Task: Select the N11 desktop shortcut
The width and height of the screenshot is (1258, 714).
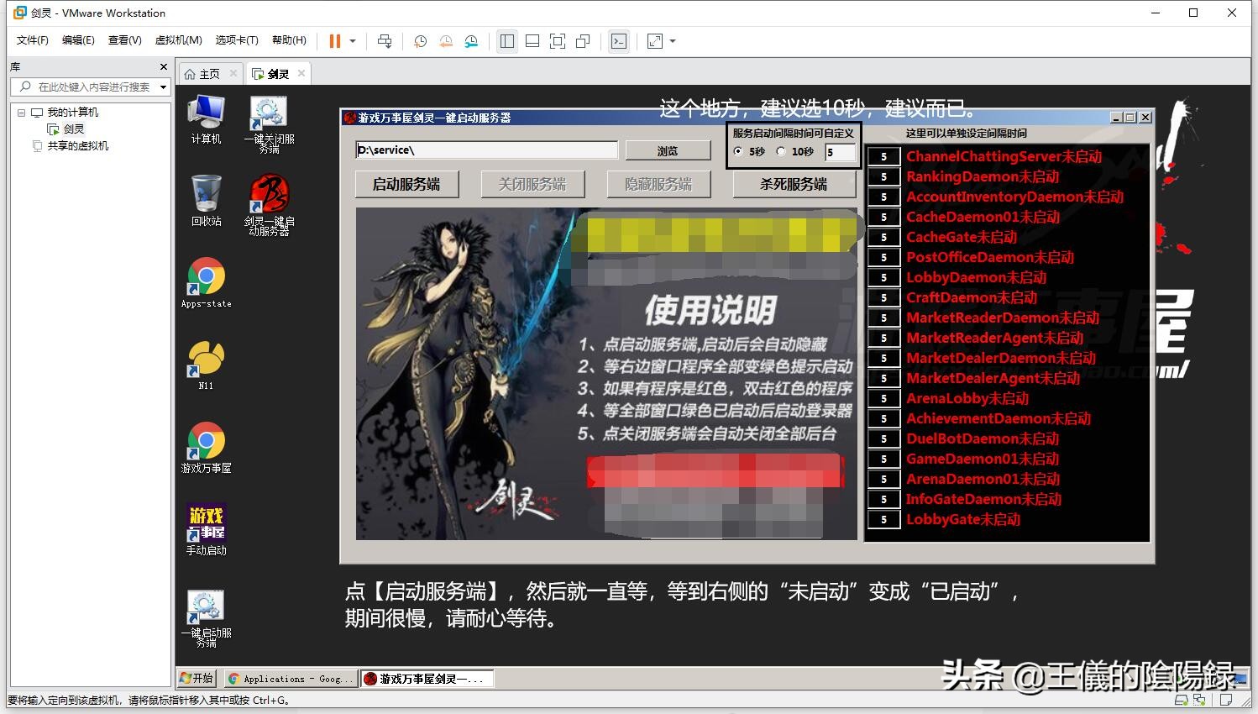Action: click(206, 365)
